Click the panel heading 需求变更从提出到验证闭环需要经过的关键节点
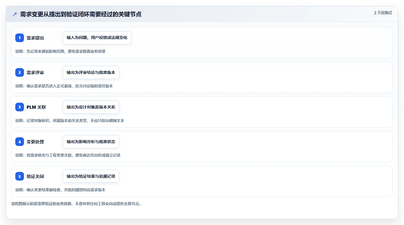 point(81,14)
